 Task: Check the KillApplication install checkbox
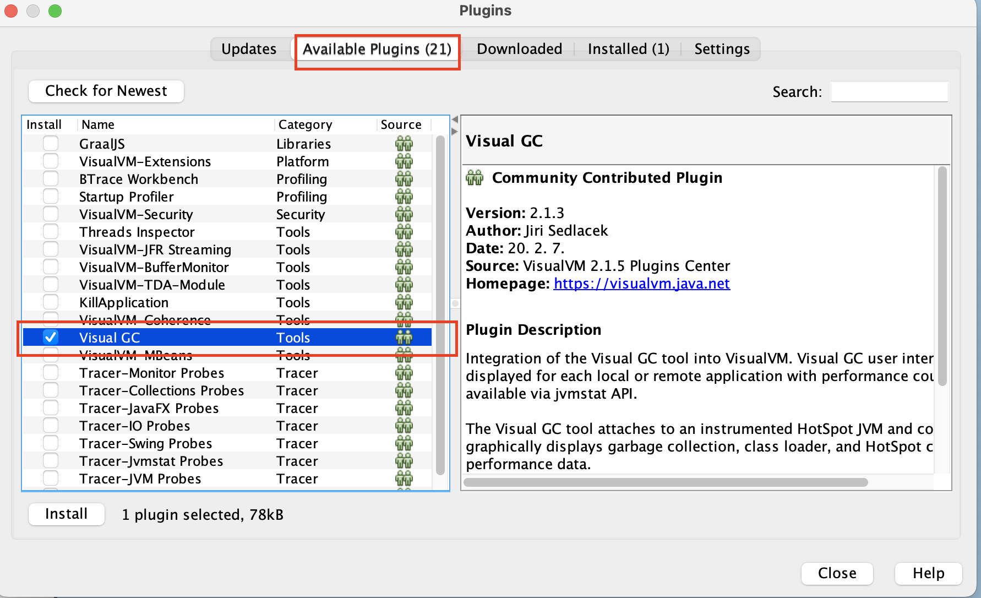[51, 302]
